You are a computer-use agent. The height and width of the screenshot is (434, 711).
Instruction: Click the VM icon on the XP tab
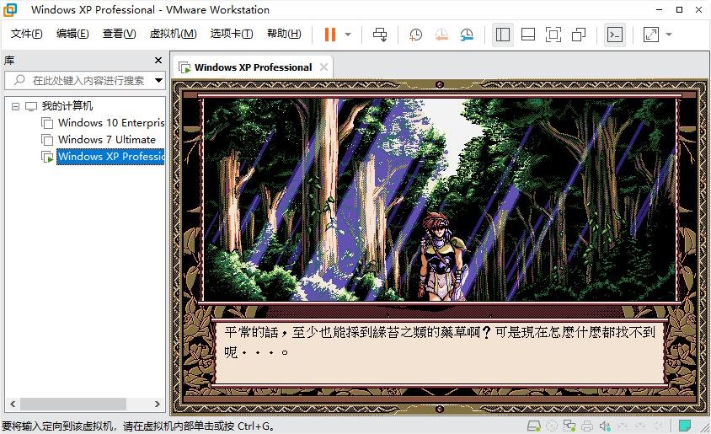[184, 67]
